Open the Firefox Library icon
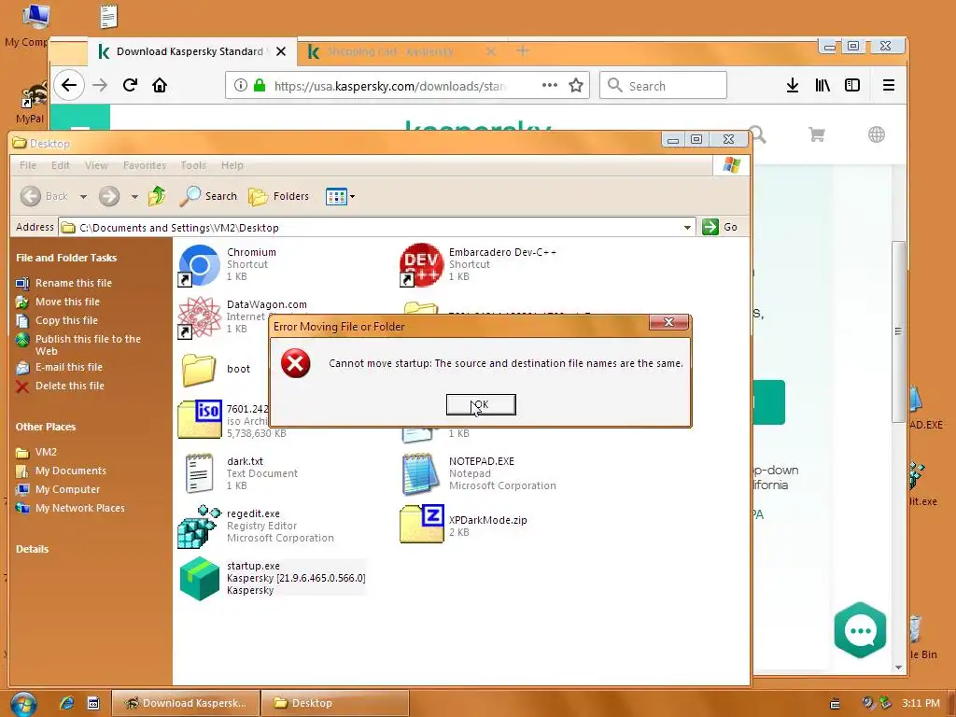956x717 pixels. (822, 85)
